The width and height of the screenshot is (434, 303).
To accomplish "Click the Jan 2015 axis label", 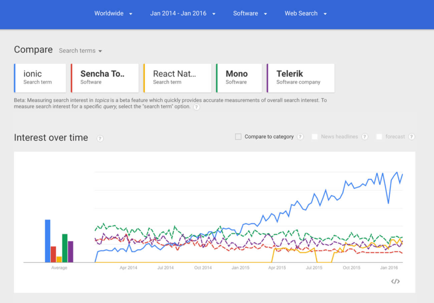I will point(240,268).
